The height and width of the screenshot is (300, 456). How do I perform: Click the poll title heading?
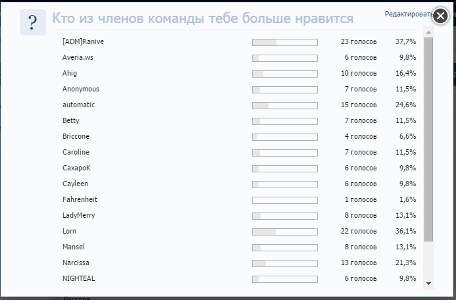coord(203,18)
